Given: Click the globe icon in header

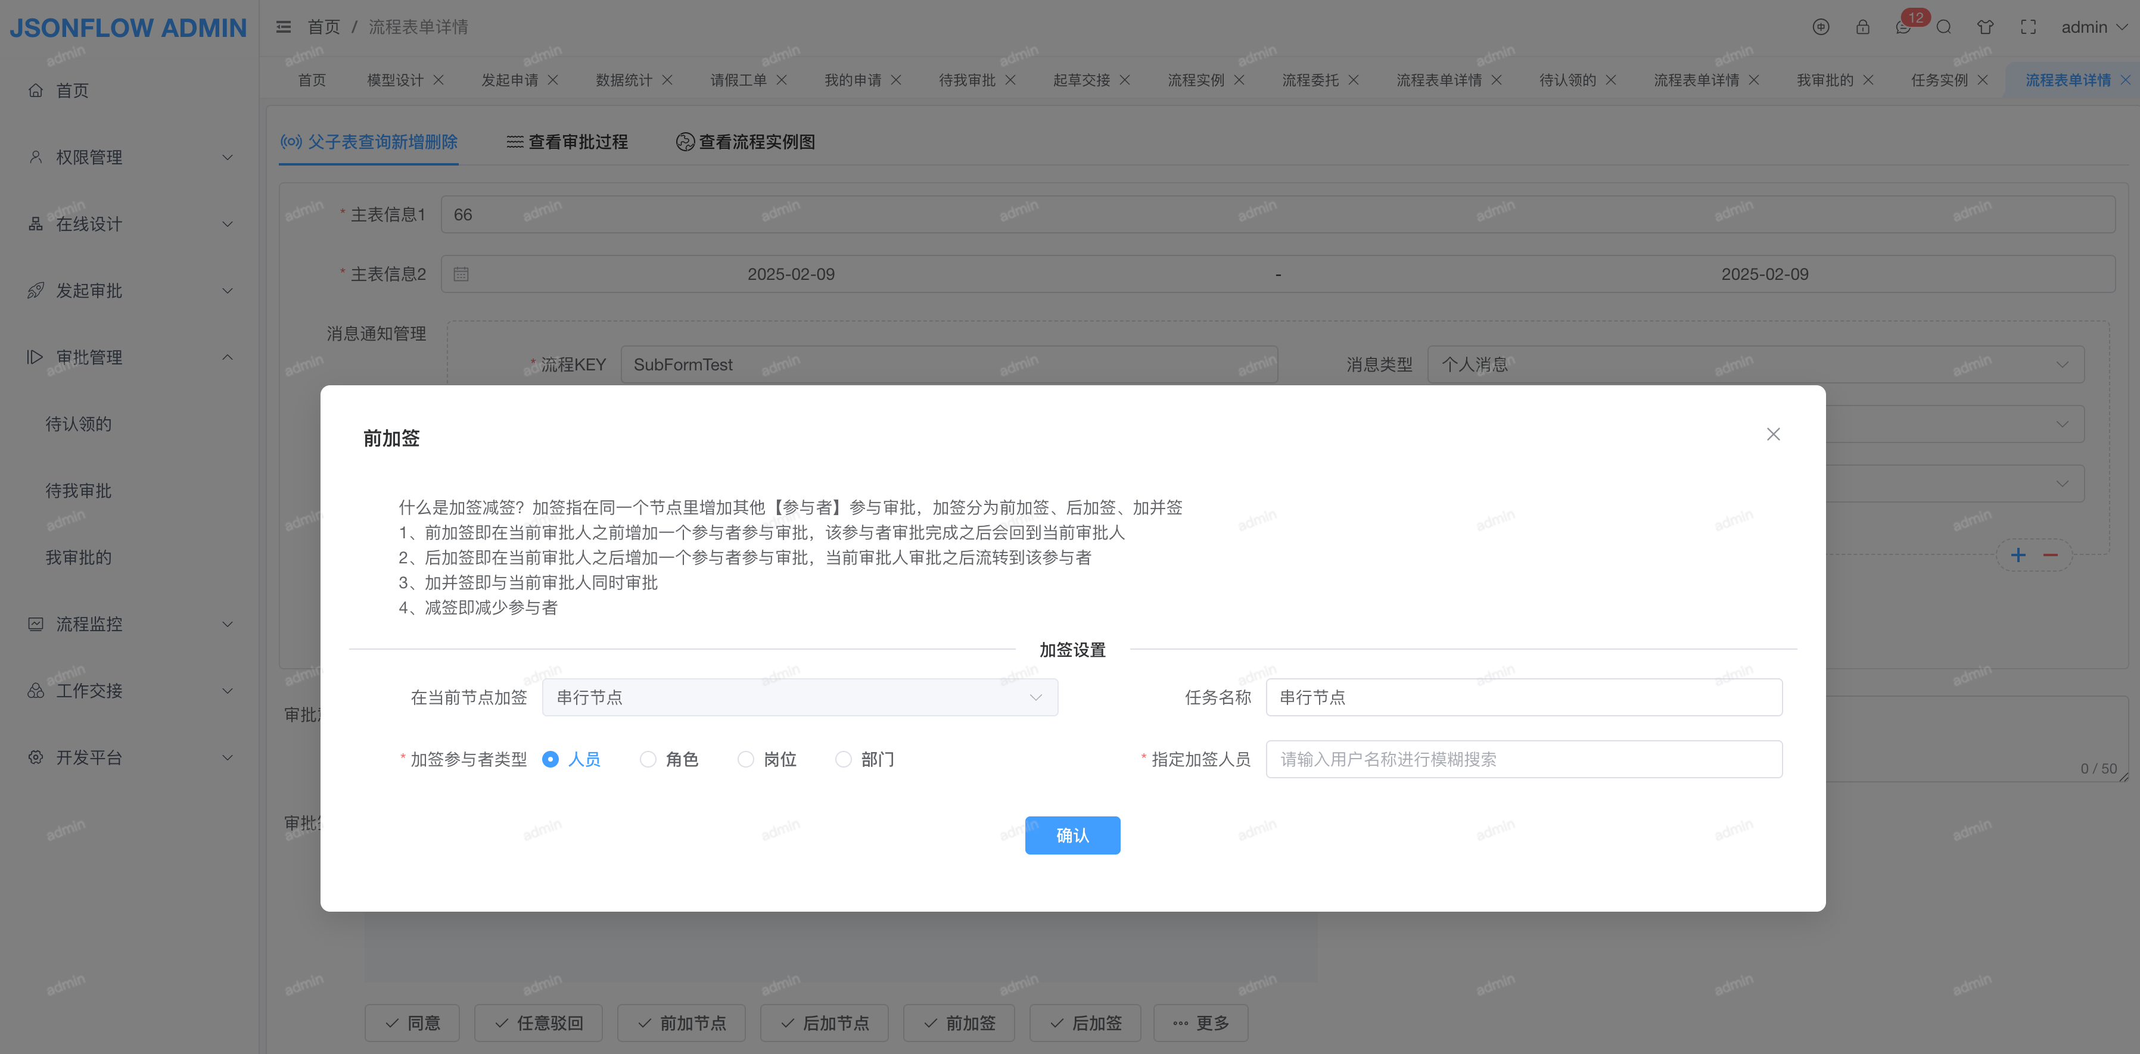Looking at the screenshot, I should point(1820,27).
